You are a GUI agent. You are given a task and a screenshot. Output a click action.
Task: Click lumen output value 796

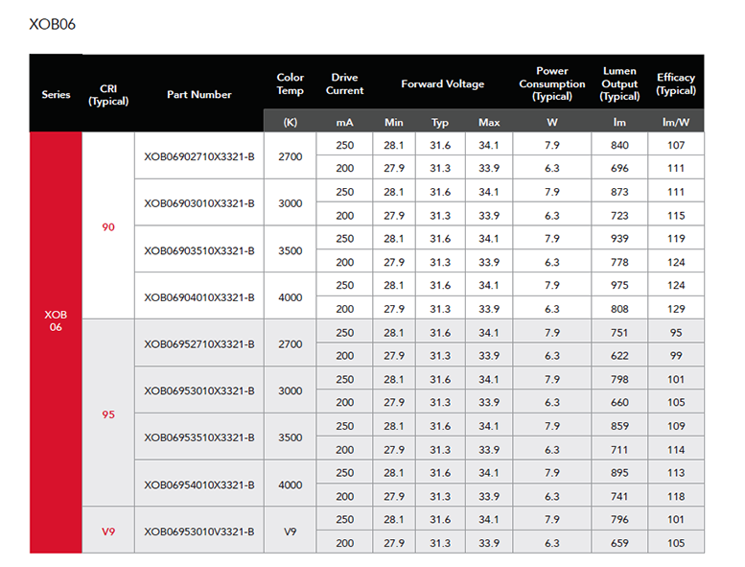tap(619, 519)
